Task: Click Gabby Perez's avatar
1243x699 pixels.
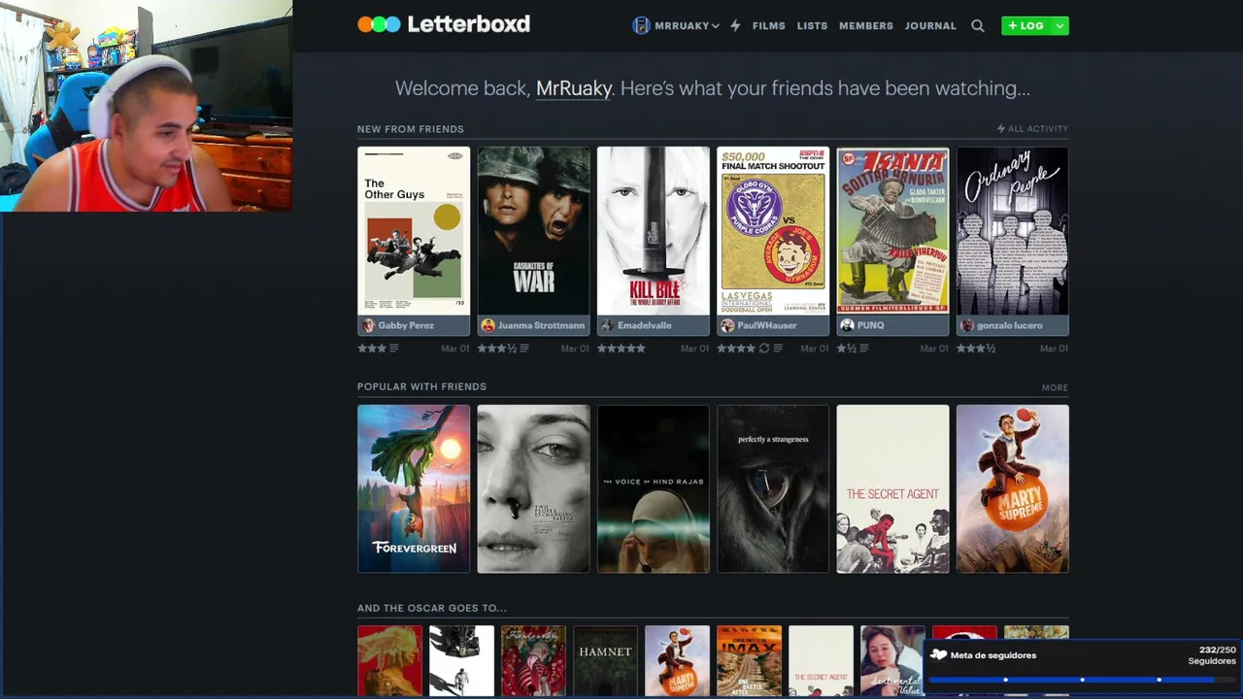Action: click(x=368, y=325)
